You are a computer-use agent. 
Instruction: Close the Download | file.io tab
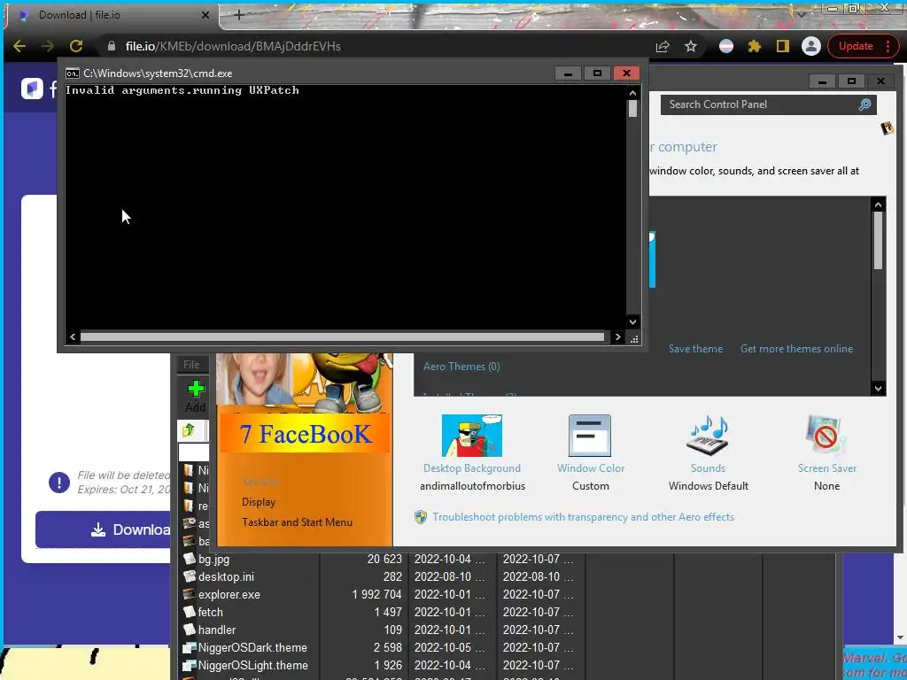(205, 15)
